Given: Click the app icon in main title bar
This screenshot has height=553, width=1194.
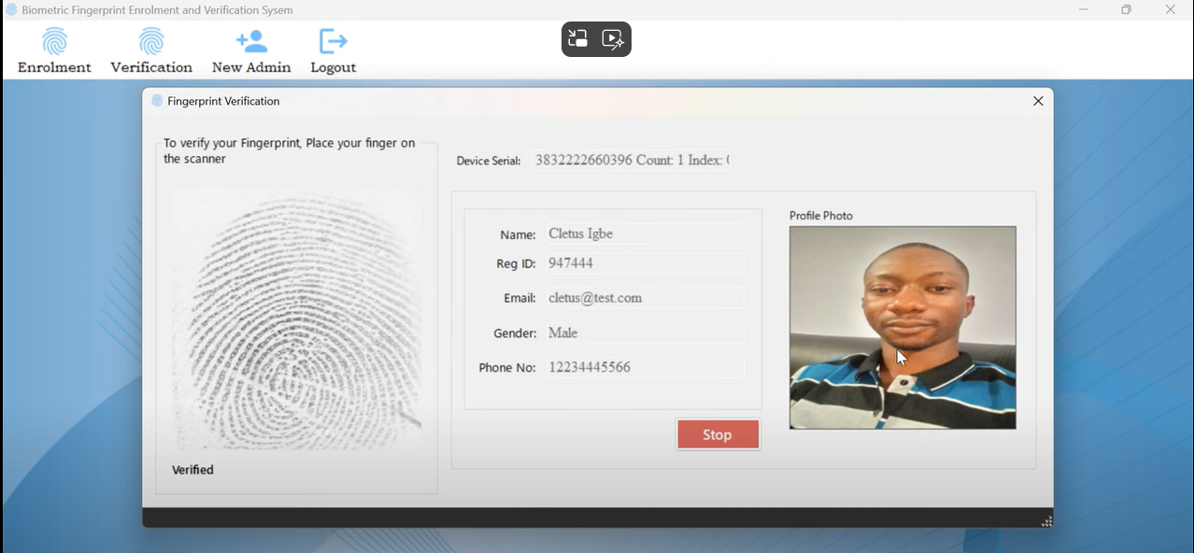Looking at the screenshot, I should tap(11, 10).
